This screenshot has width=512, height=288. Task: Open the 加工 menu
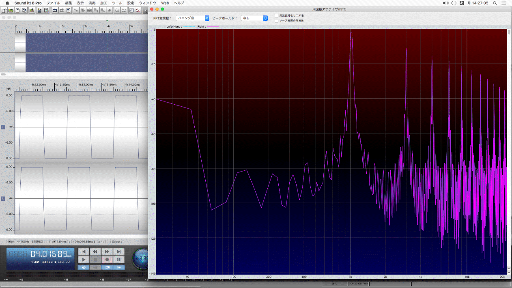(x=104, y=3)
